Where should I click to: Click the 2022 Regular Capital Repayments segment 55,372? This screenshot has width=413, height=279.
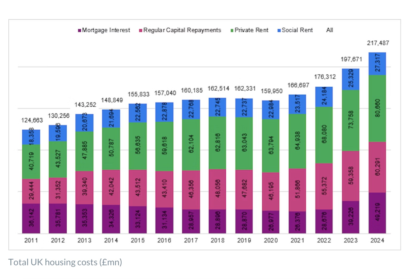pyautogui.click(x=324, y=186)
